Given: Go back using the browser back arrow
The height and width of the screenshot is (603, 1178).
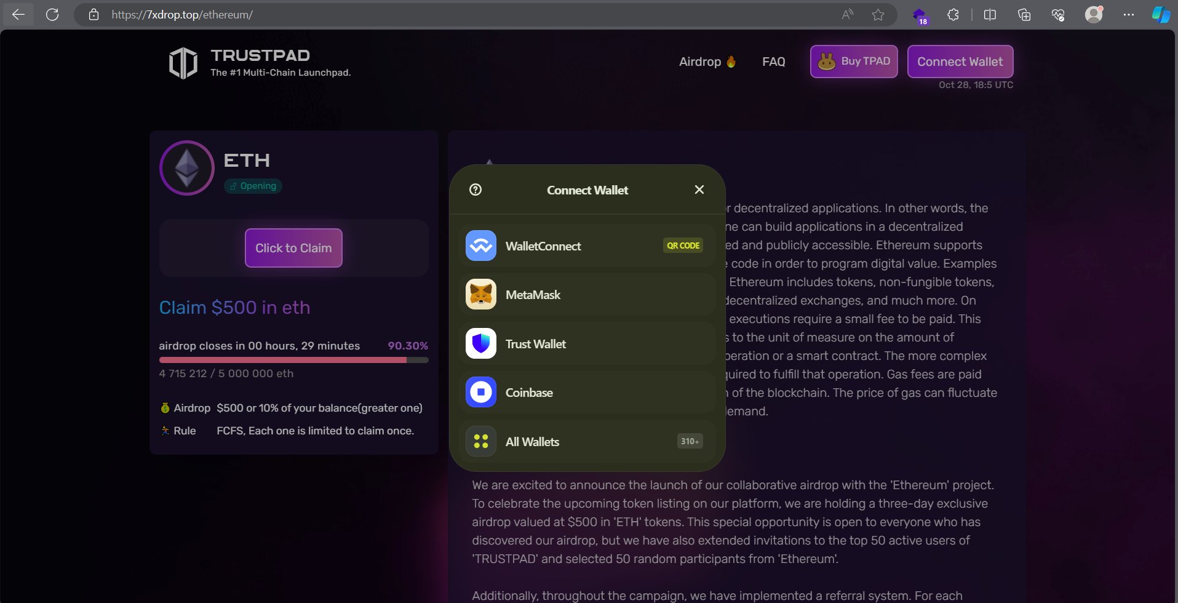Looking at the screenshot, I should coord(18,14).
